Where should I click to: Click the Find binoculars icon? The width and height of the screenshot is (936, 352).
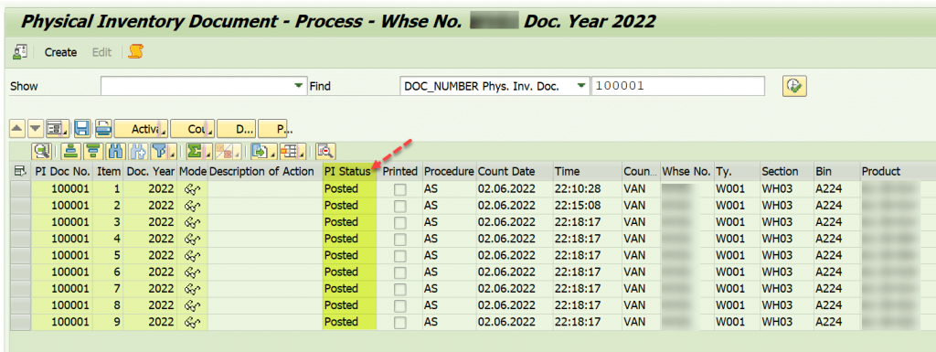[x=117, y=152]
